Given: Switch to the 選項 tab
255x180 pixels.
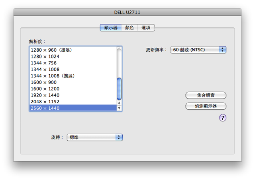Looking at the screenshot, I should coord(146,28).
